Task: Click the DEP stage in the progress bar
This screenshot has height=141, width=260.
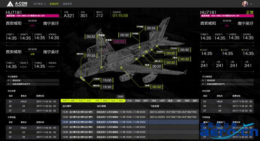Action: (x=195, y=101)
